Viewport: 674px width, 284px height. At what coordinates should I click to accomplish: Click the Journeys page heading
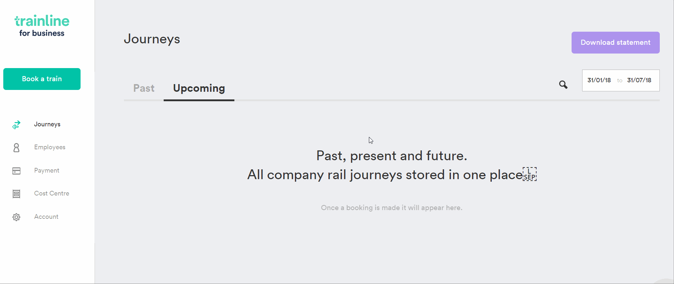click(152, 39)
